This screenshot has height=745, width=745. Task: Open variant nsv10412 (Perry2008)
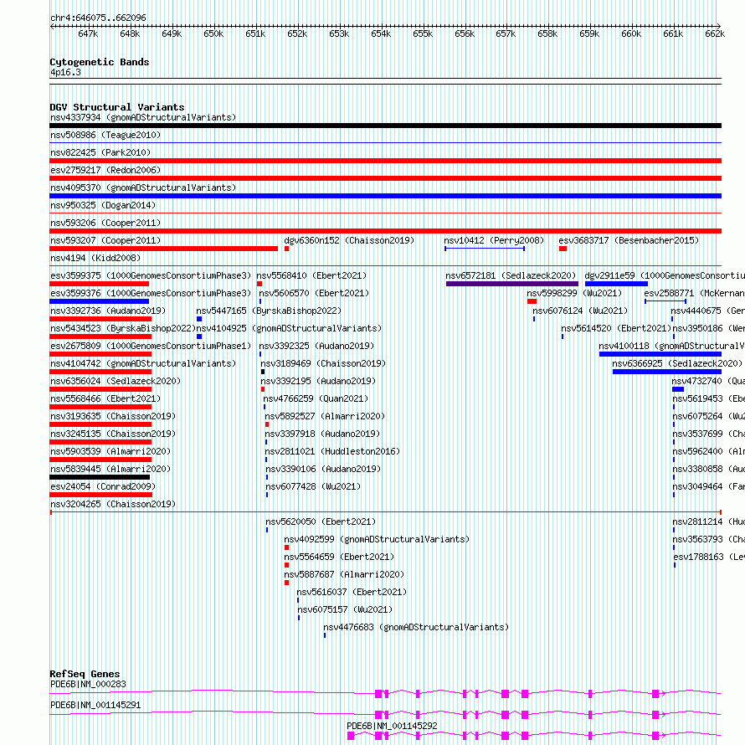(x=494, y=240)
